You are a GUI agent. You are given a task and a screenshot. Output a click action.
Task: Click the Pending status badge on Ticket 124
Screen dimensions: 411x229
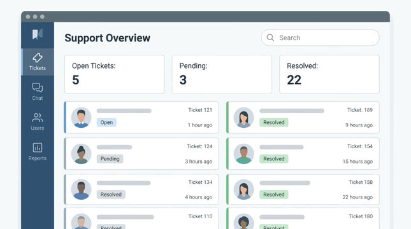pos(110,159)
